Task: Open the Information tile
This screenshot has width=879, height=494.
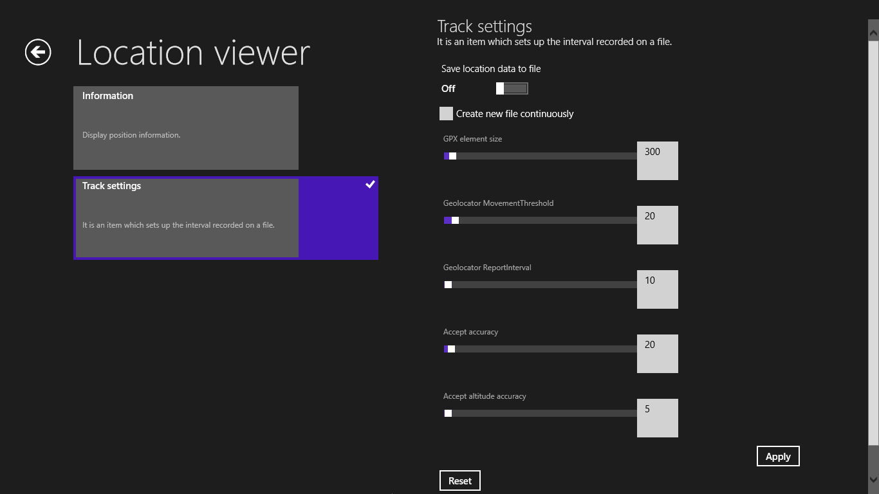Action: [186, 128]
